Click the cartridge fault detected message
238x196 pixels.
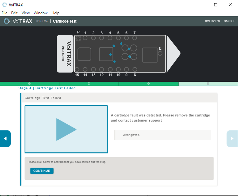[160, 118]
